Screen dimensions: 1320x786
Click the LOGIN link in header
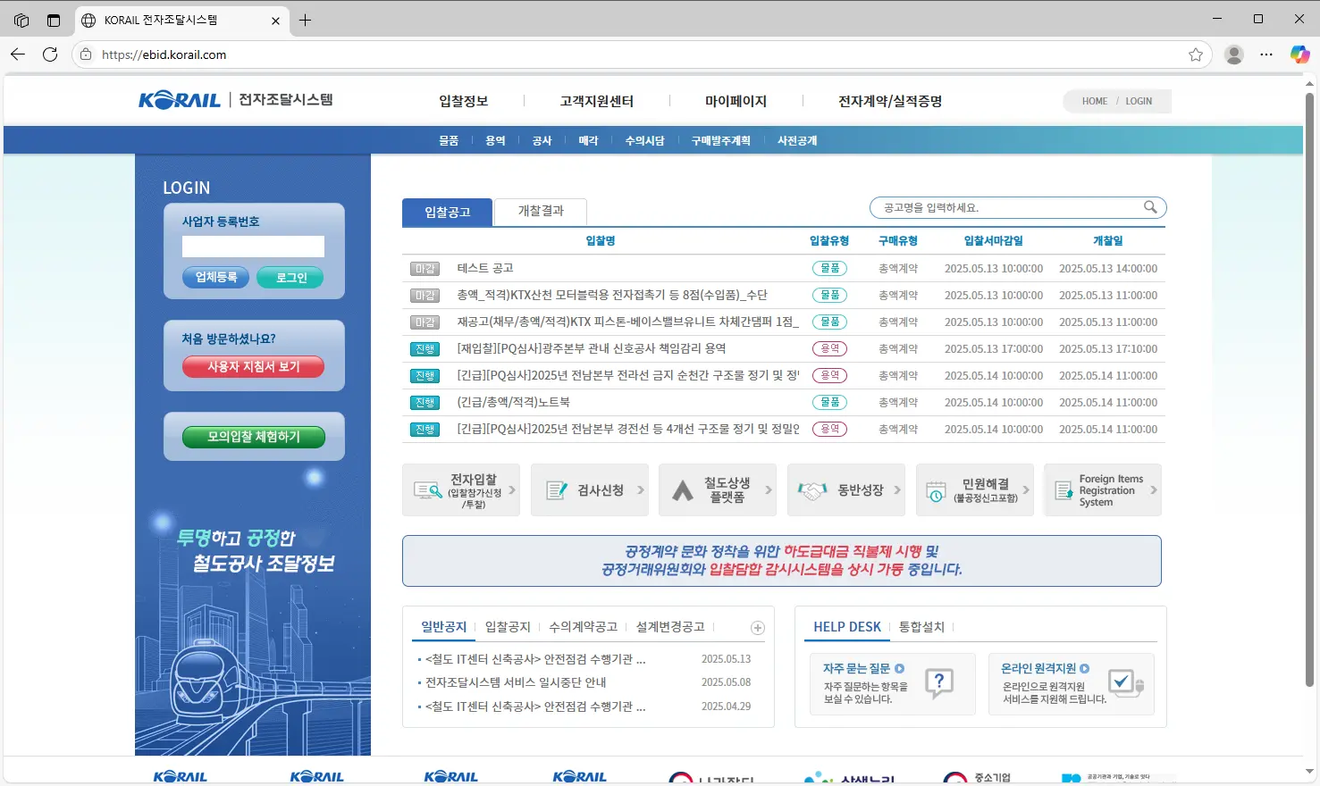1139,101
